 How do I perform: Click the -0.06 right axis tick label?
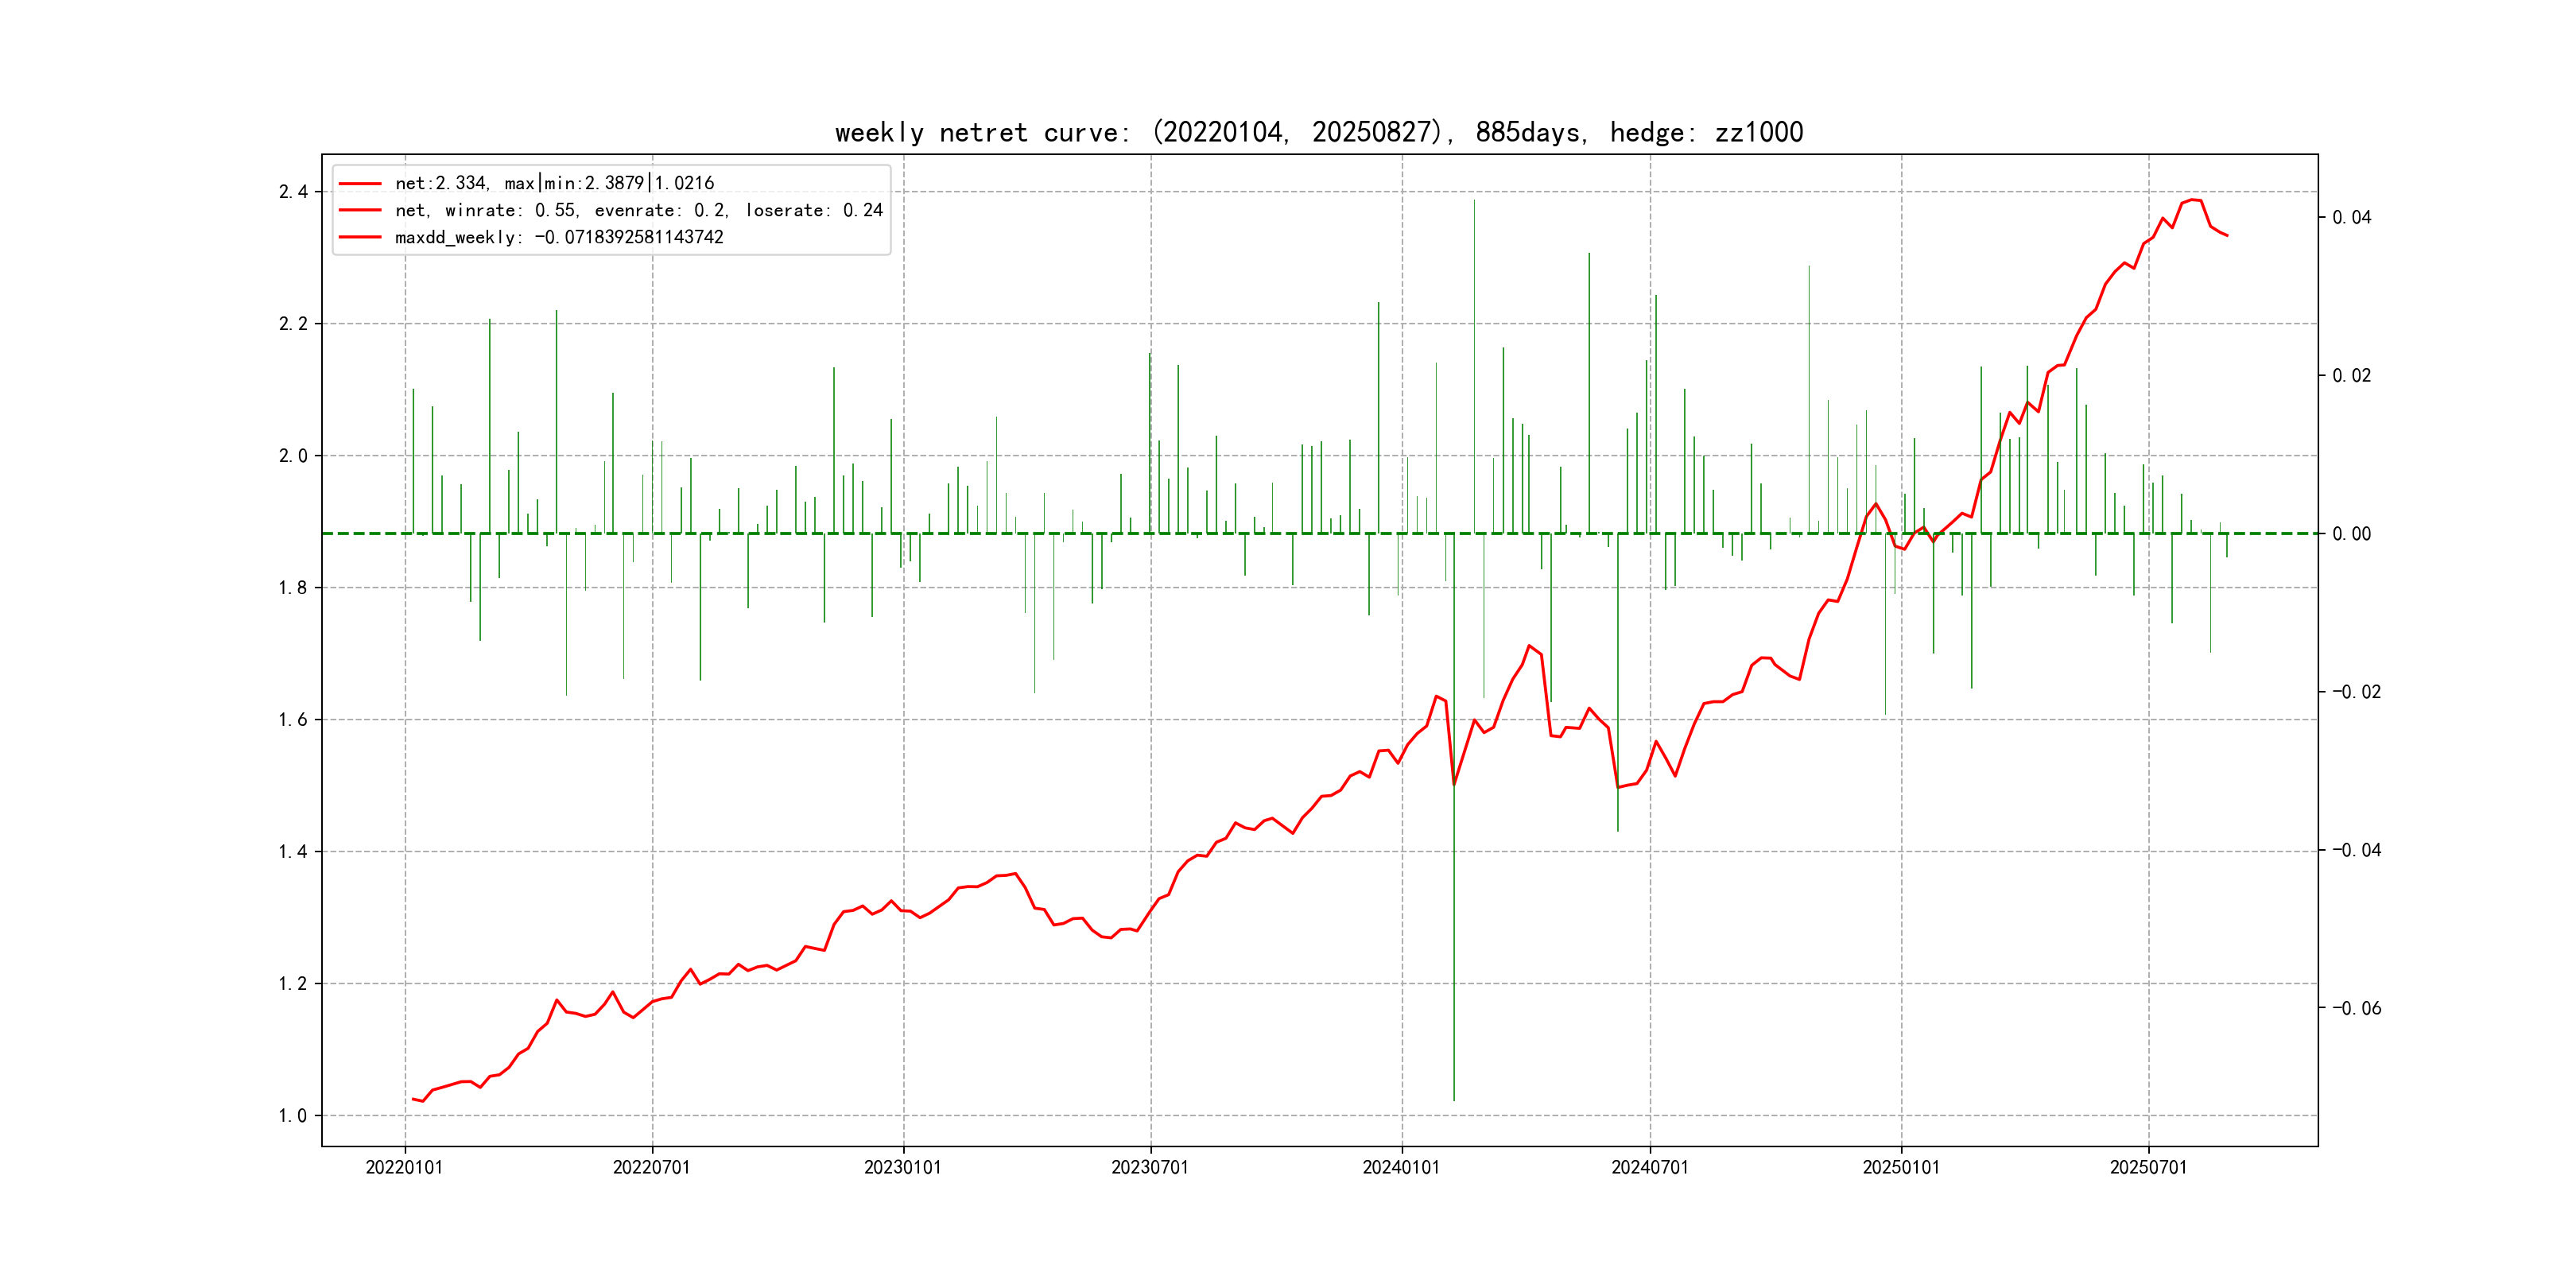tap(2356, 1008)
